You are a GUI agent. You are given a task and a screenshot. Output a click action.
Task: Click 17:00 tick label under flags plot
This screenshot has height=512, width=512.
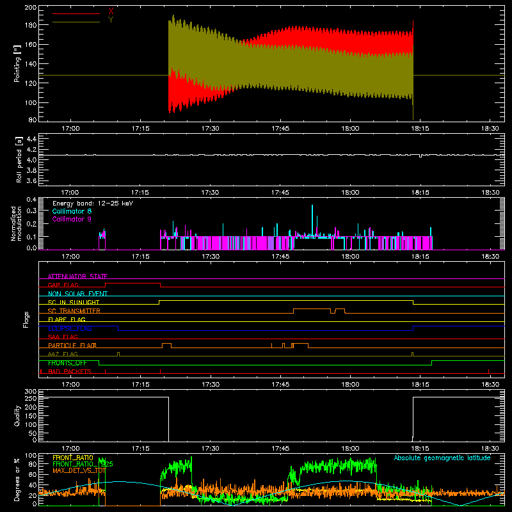point(70,385)
